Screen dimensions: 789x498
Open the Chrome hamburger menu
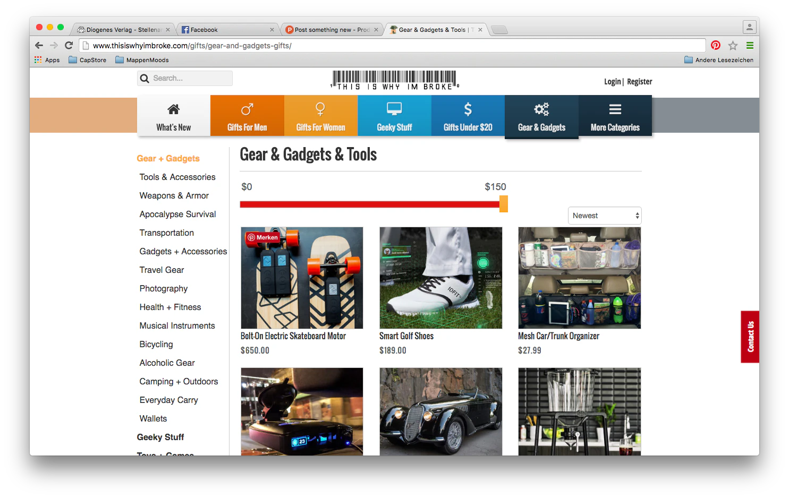pyautogui.click(x=750, y=46)
